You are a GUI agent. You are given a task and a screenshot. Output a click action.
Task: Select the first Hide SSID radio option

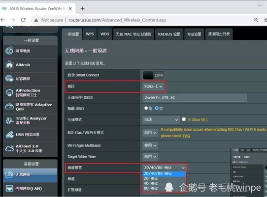(146, 108)
